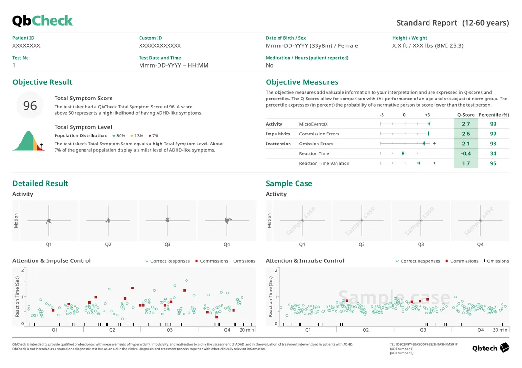Click the percentile value 34
Screen dimensions: 522x368
[x=493, y=153]
